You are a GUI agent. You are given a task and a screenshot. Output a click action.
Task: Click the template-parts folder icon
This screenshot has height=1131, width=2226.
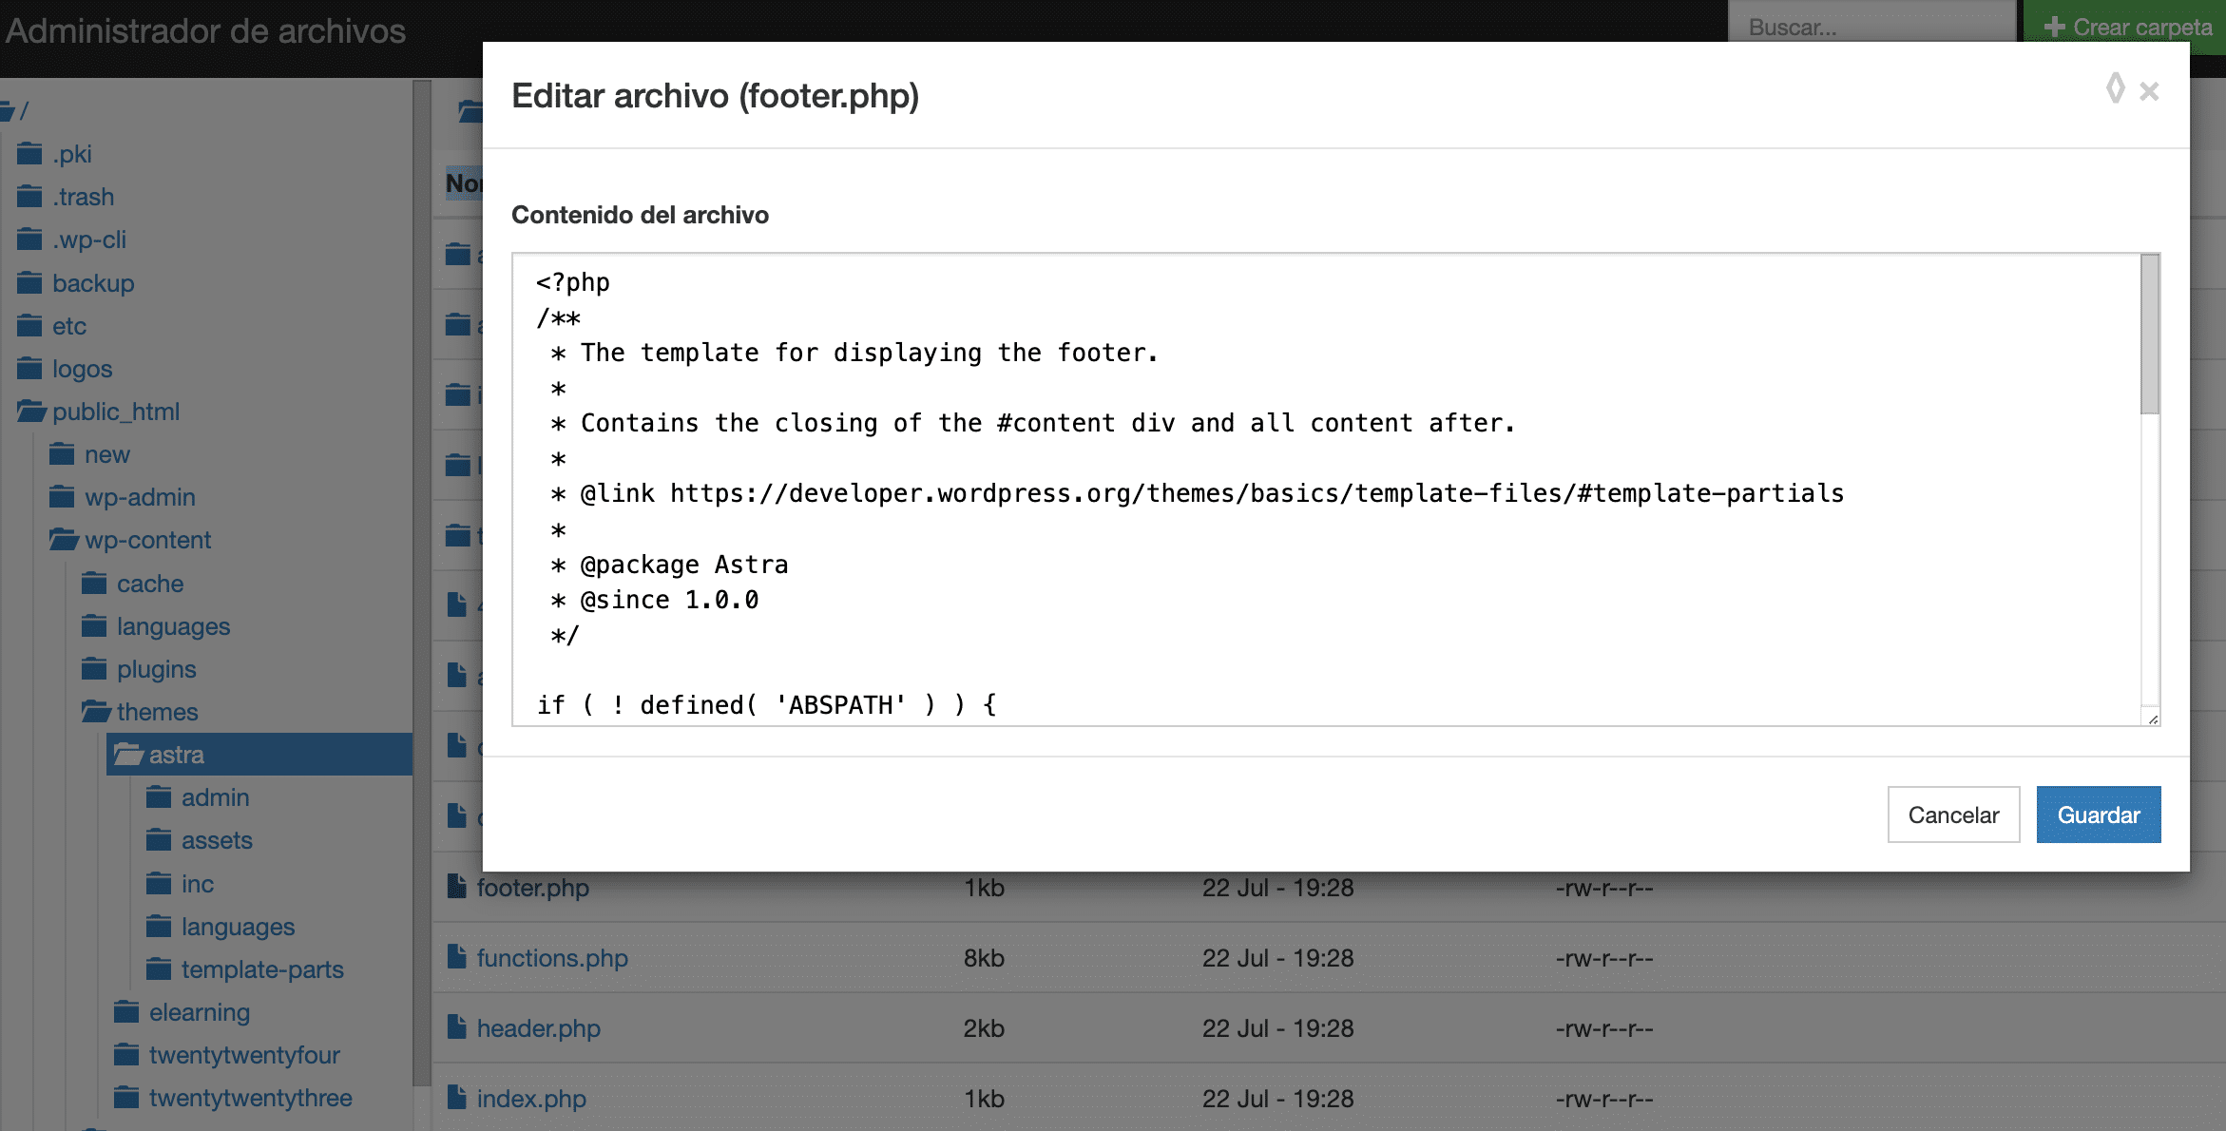pyautogui.click(x=159, y=969)
